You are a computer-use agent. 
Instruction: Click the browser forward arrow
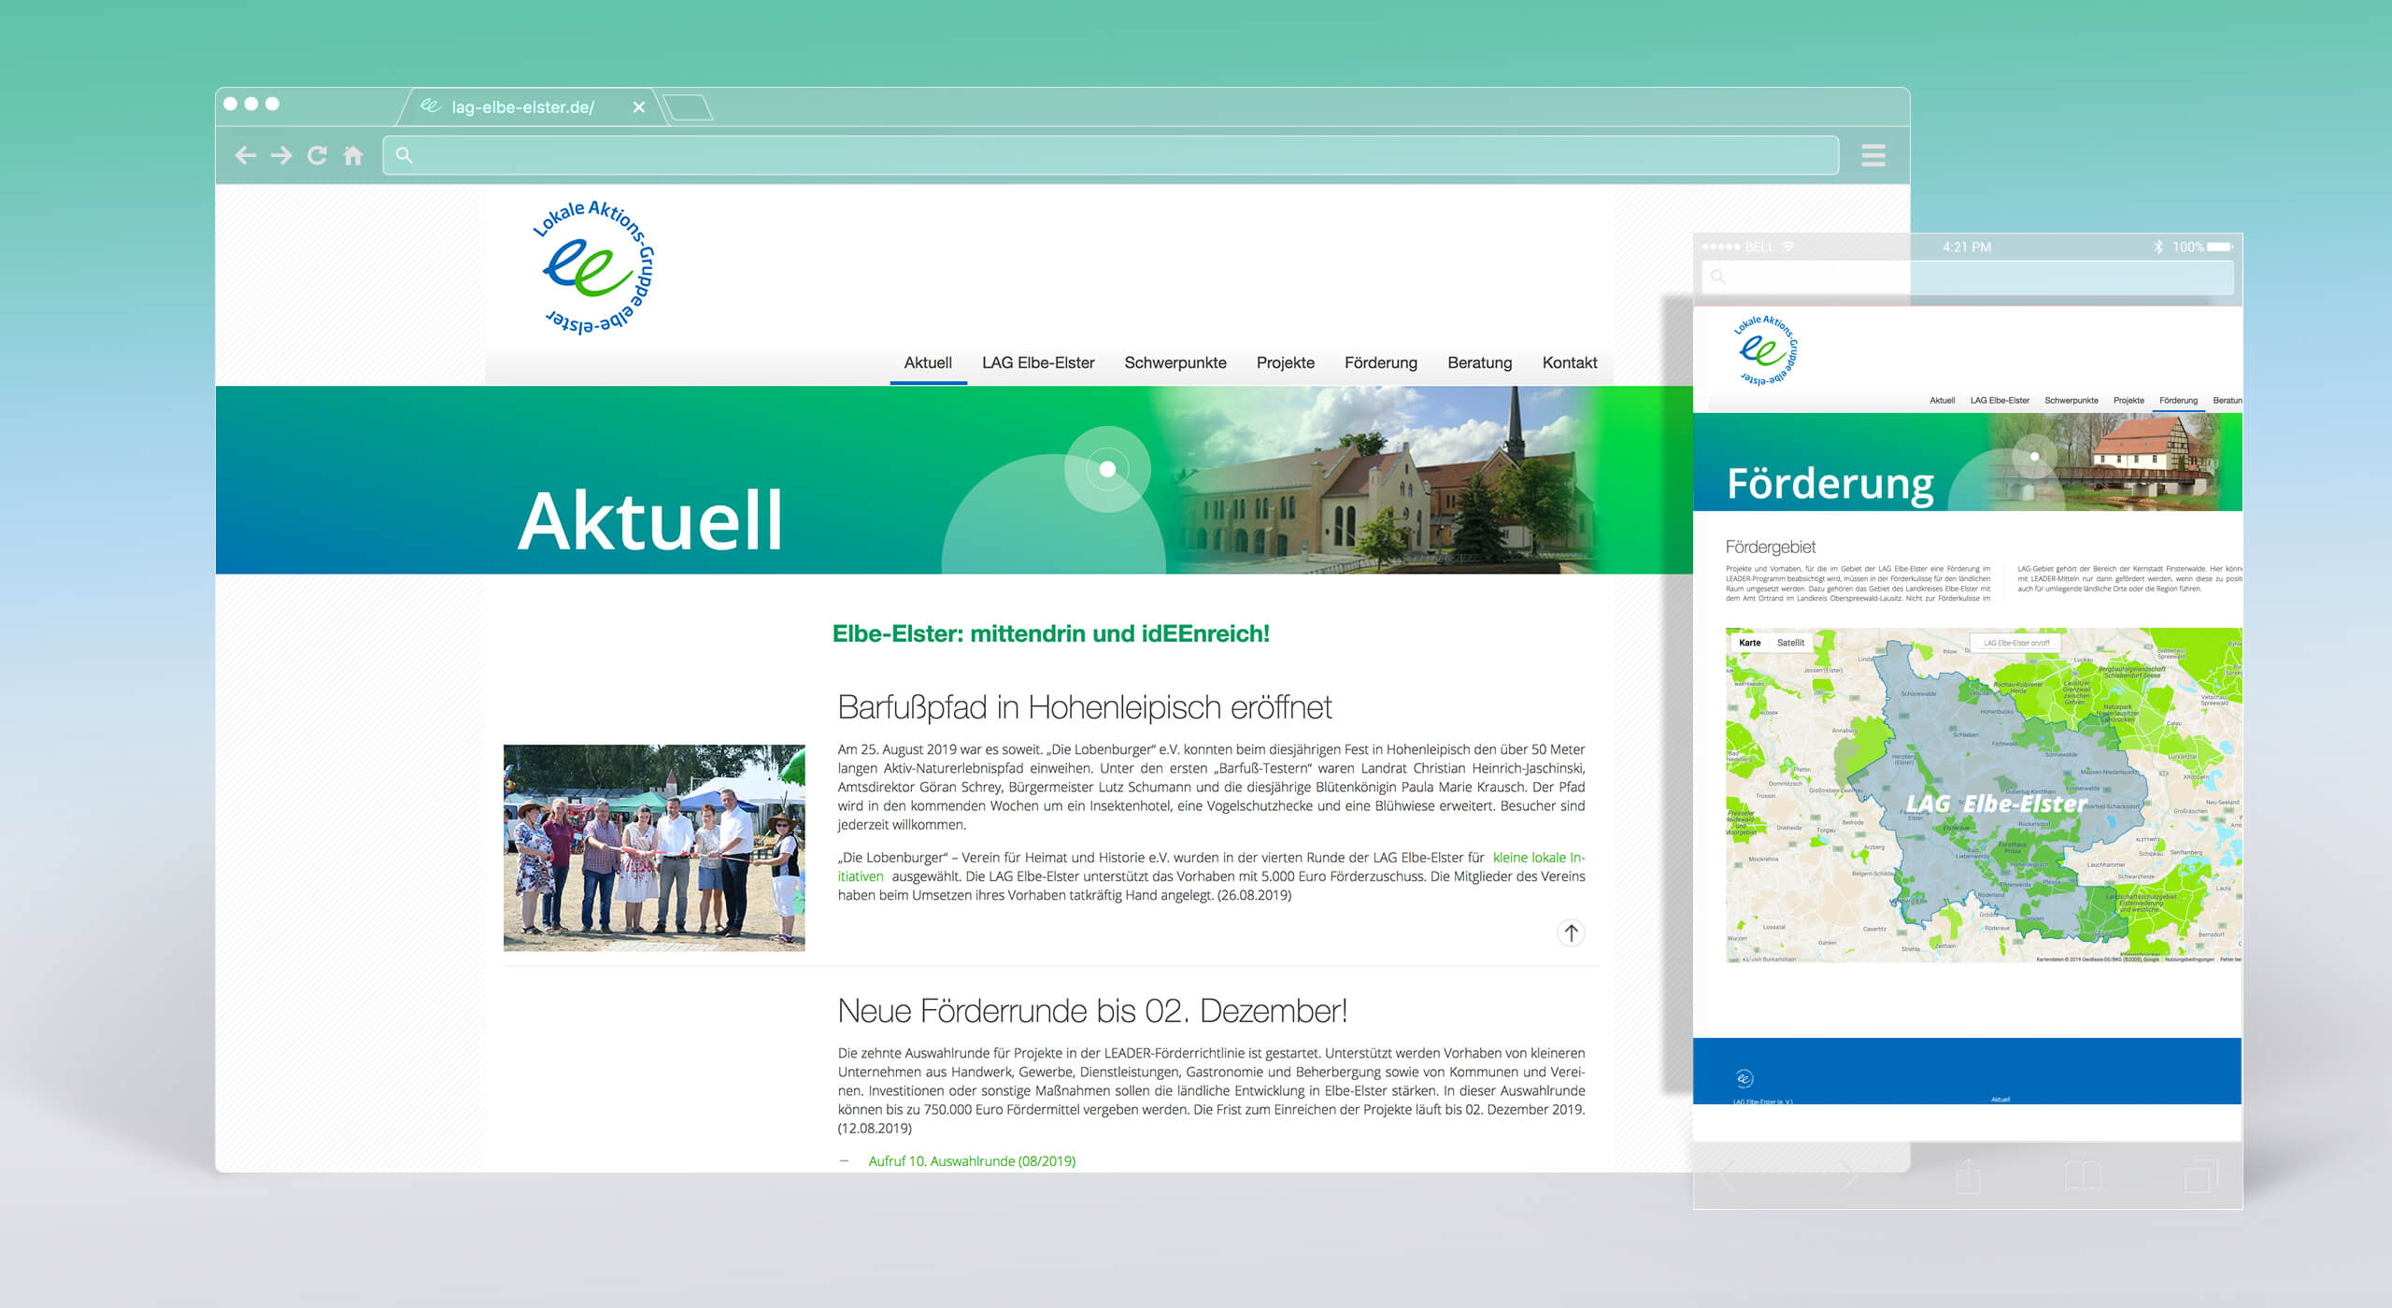point(281,155)
